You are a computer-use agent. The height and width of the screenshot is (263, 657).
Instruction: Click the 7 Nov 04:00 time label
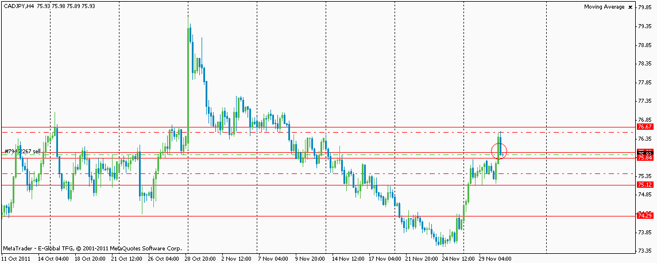(x=274, y=258)
